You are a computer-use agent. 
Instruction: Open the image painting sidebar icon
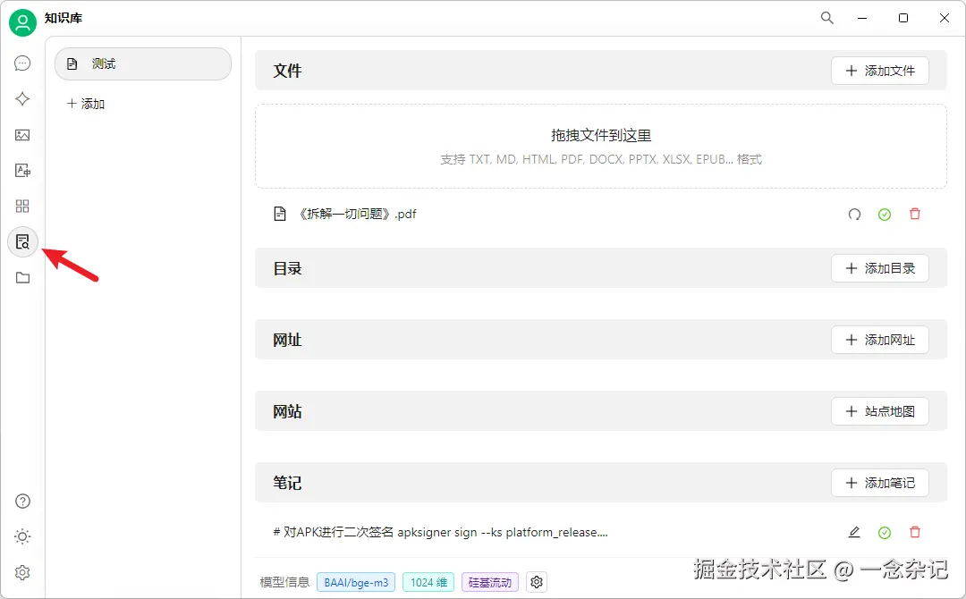22,135
